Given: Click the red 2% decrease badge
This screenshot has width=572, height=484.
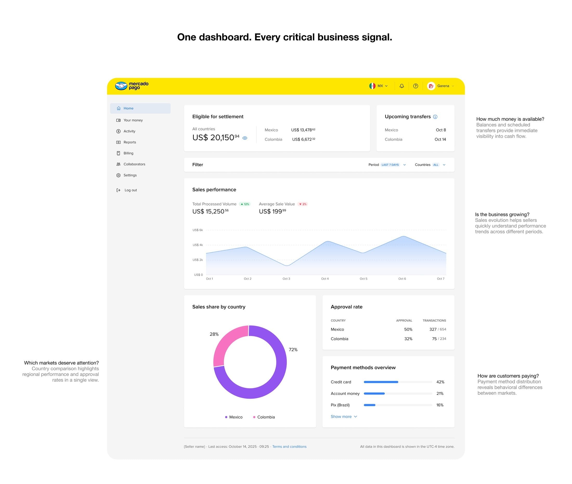Looking at the screenshot, I should click(303, 204).
